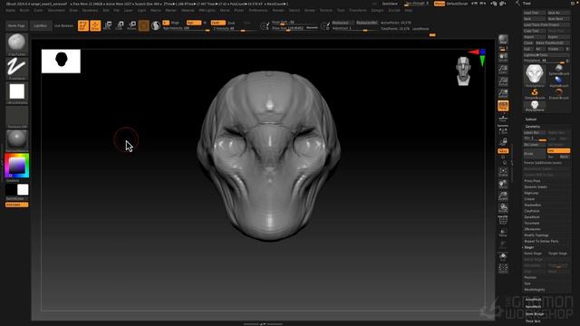Open the Texture Off slot
Screen dimensions: 580x326
click(x=16, y=117)
